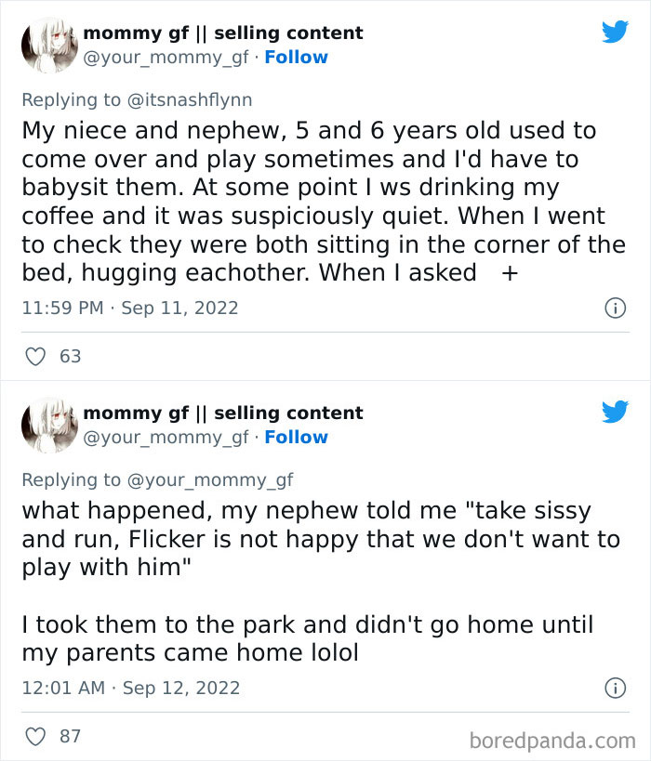This screenshot has height=761, width=651.
Task: Open info icon on the second tweet
Action: (x=615, y=688)
